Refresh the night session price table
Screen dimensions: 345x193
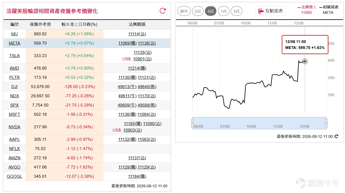point(163,11)
